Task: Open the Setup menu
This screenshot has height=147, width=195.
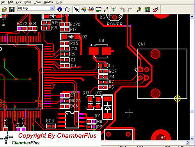Action: pyautogui.click(x=28, y=2)
